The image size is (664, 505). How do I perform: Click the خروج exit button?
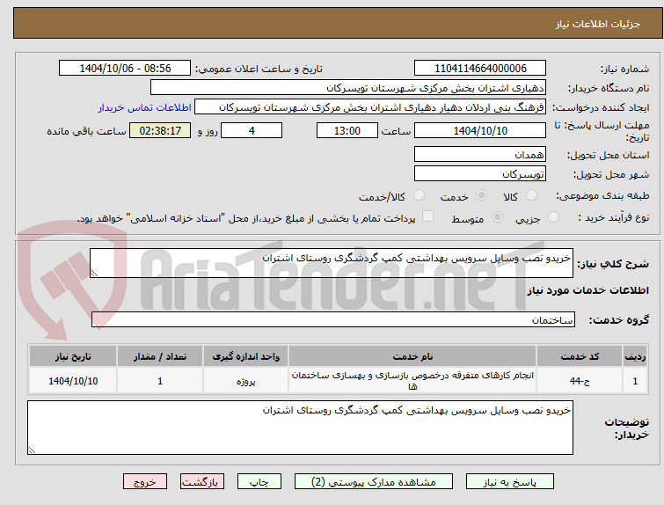[145, 482]
